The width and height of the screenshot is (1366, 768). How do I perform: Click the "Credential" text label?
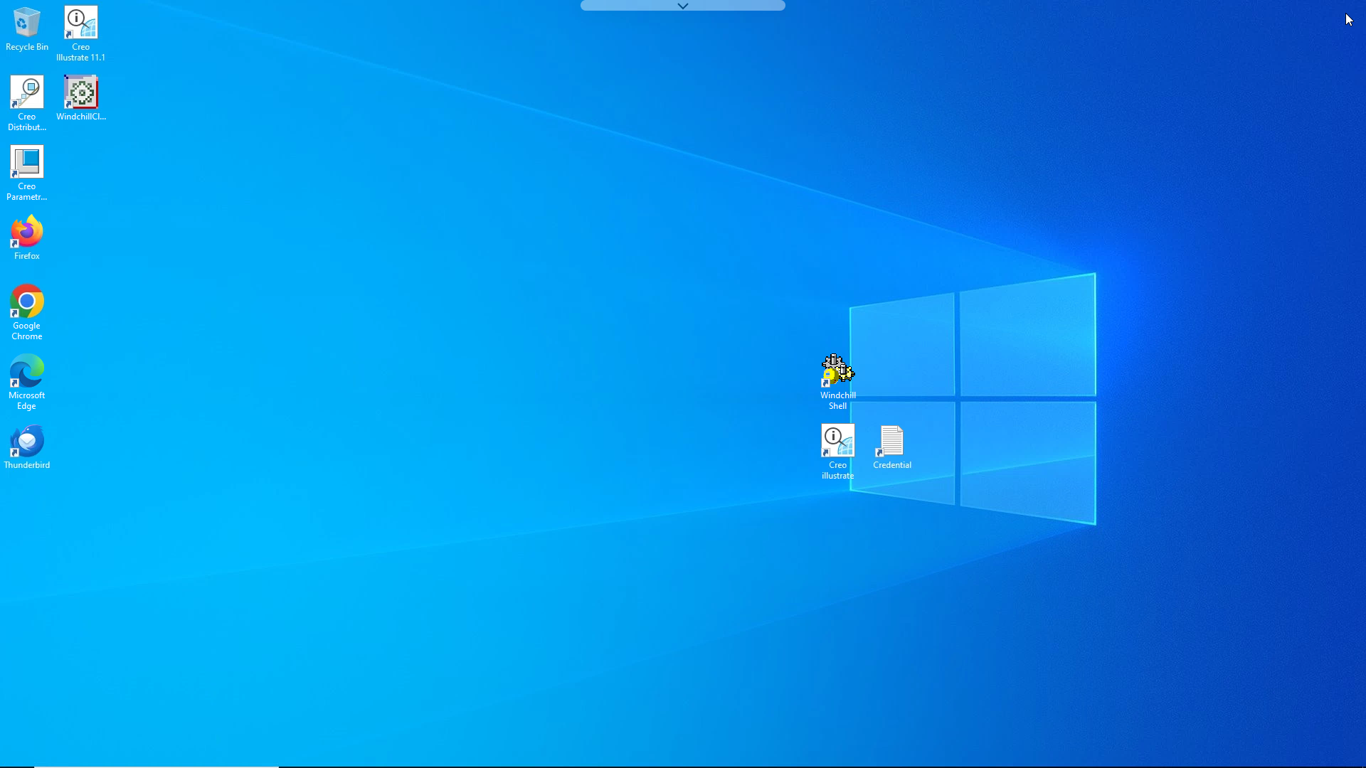891,465
